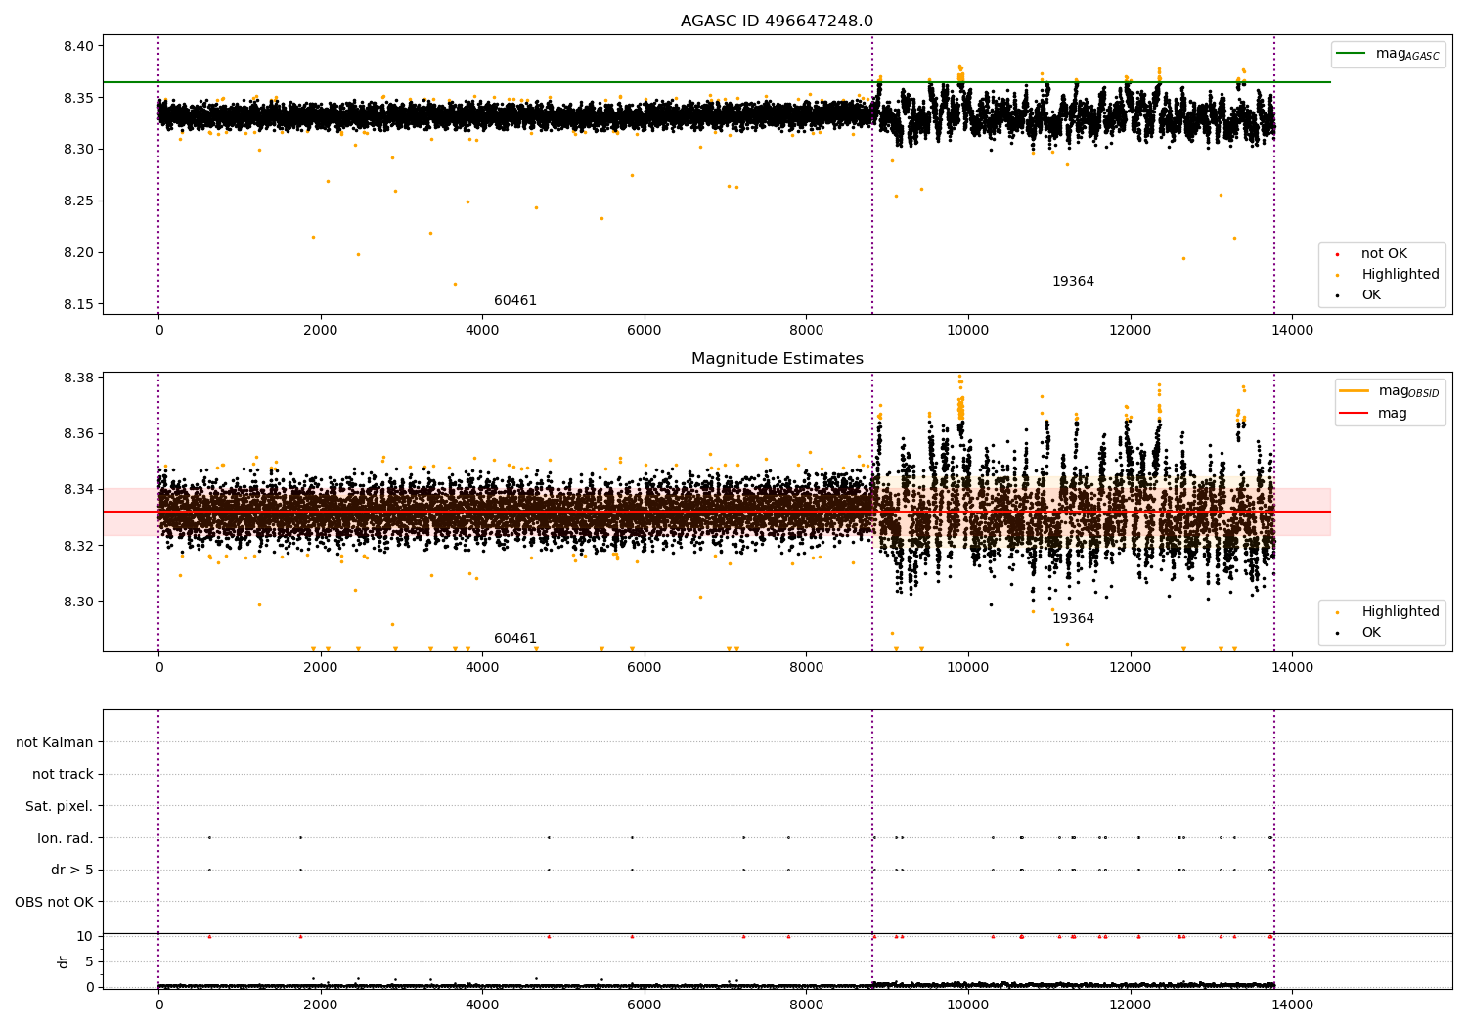
Task: Click the 'Sat. pixel.' row label
Action: 60,806
